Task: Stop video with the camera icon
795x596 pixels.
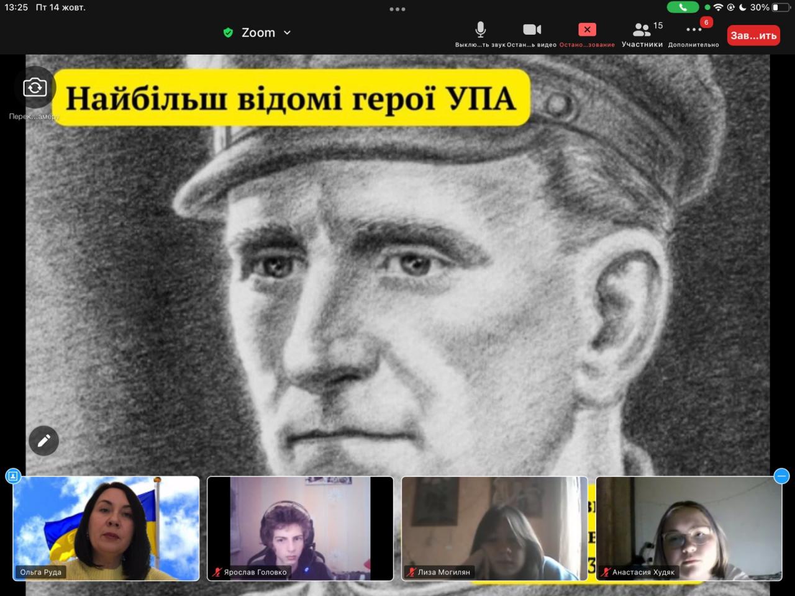Action: pos(532,30)
